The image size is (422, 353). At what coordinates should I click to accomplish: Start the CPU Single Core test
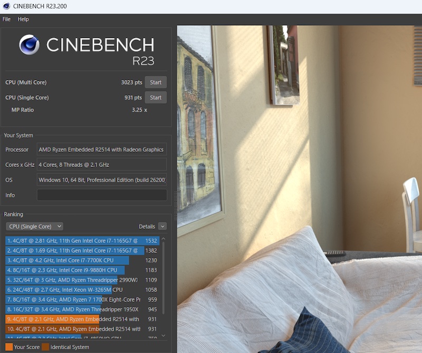(156, 97)
